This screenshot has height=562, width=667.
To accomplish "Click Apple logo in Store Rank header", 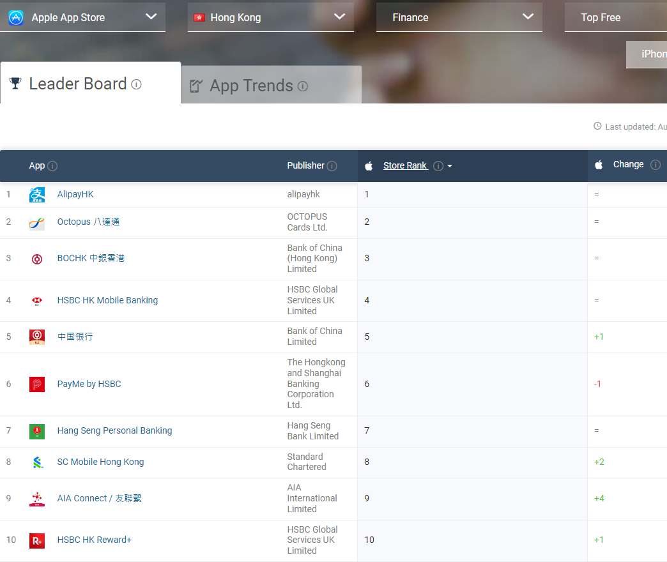I will [369, 166].
